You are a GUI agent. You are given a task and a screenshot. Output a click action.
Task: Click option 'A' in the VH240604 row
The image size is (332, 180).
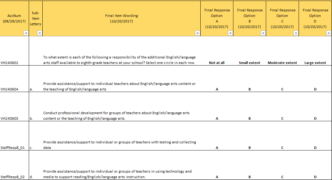point(217,79)
